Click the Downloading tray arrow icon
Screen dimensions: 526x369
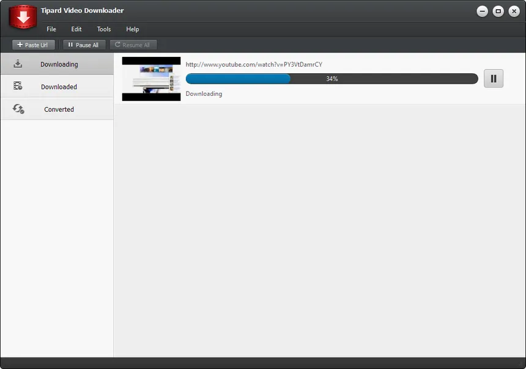pyautogui.click(x=18, y=64)
